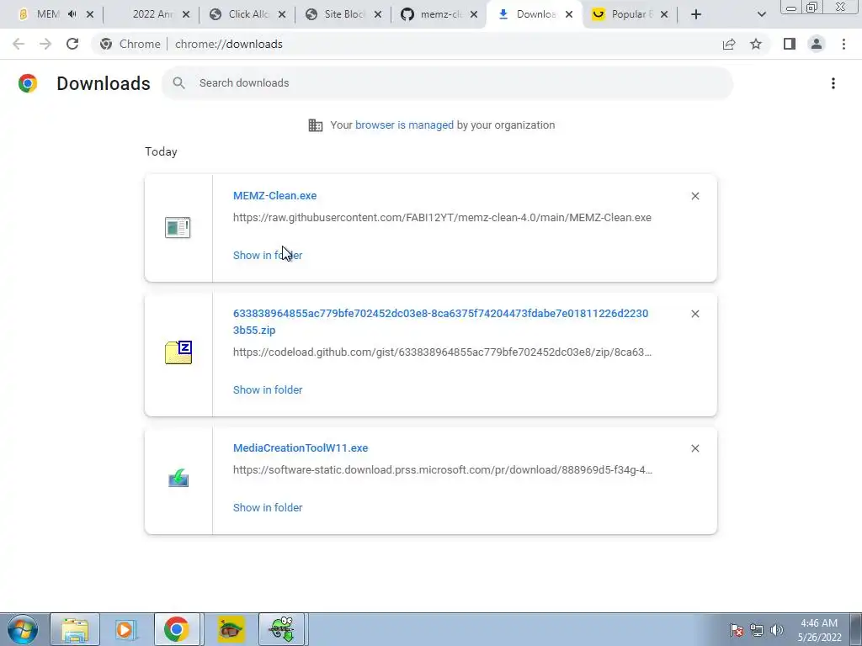Open the Chrome profile avatar
The height and width of the screenshot is (646, 862).
[x=817, y=44]
